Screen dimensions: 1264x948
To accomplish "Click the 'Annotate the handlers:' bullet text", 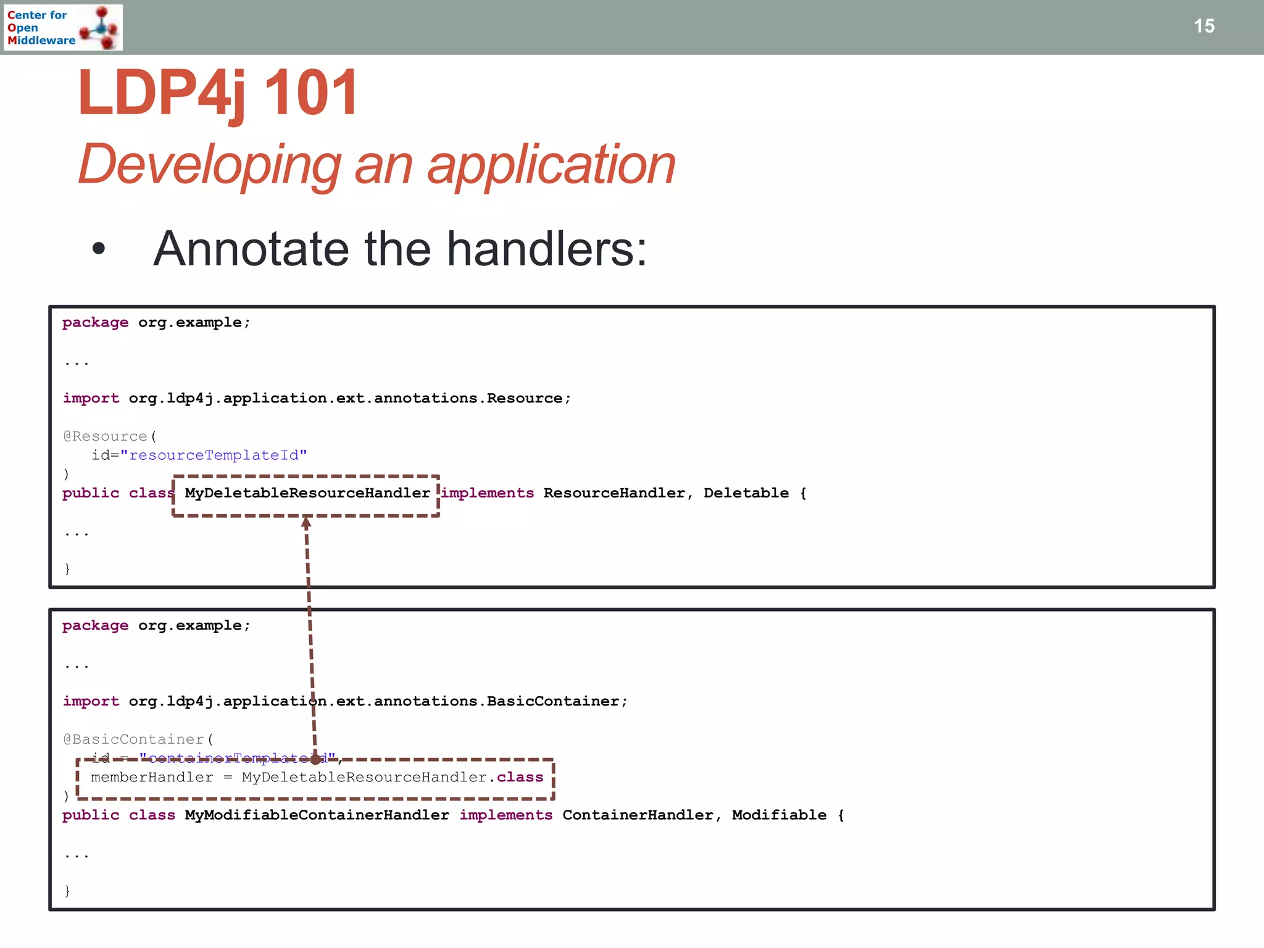I will pos(400,249).
